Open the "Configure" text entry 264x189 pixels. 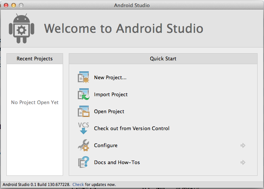pos(105,145)
